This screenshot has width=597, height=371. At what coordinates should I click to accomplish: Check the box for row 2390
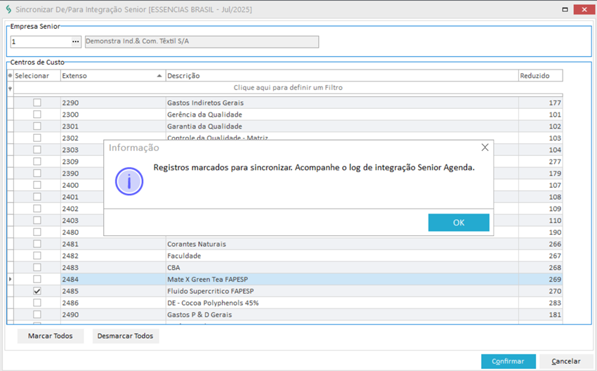37,174
